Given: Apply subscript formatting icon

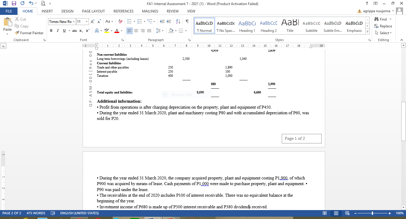Looking at the screenshot, I should click(81, 30).
